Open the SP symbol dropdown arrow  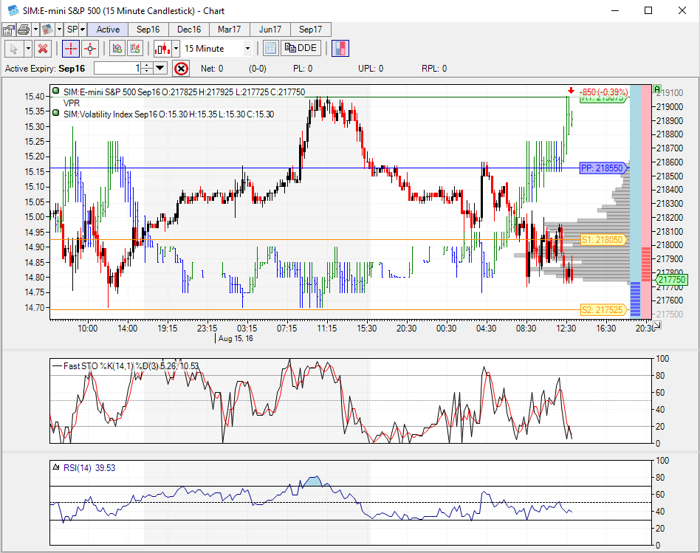tap(82, 30)
